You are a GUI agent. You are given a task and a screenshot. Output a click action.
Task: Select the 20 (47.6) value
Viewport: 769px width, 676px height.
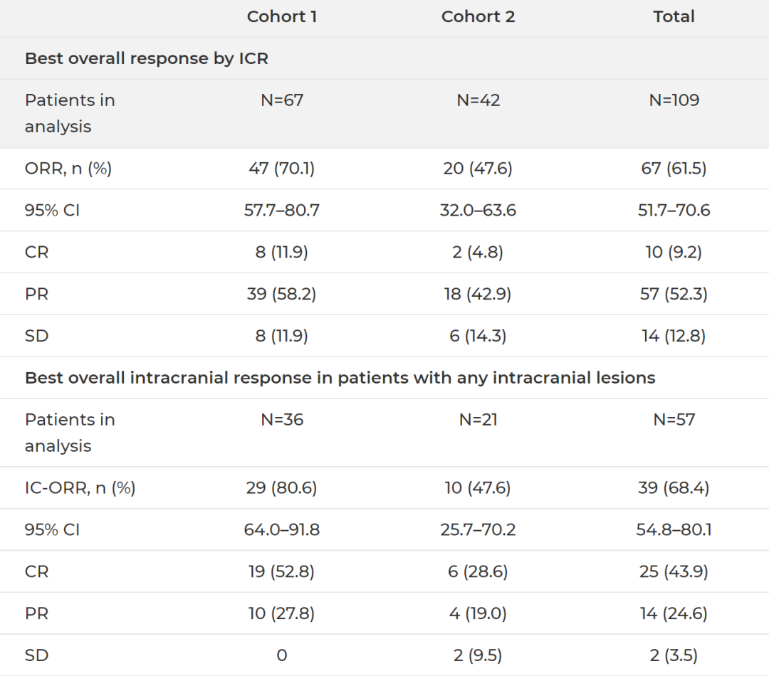(x=478, y=169)
